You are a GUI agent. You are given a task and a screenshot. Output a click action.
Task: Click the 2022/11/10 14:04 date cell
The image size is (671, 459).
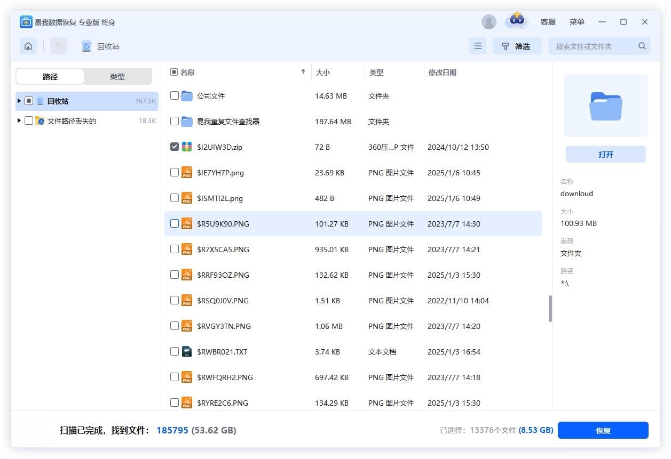click(458, 301)
